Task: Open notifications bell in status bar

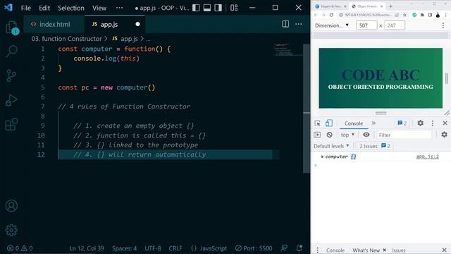Action: 299,248
